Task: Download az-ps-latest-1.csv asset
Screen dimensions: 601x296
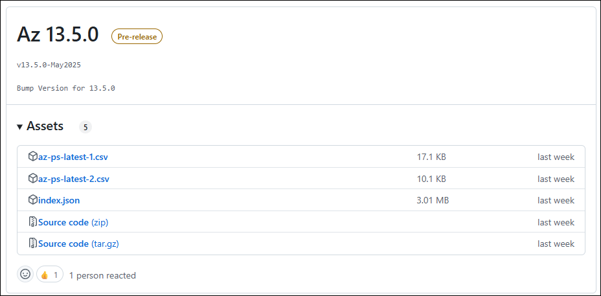Action: pos(73,157)
